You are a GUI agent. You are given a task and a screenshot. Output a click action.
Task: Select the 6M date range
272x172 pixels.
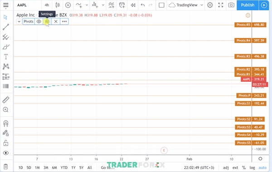pos(54,167)
